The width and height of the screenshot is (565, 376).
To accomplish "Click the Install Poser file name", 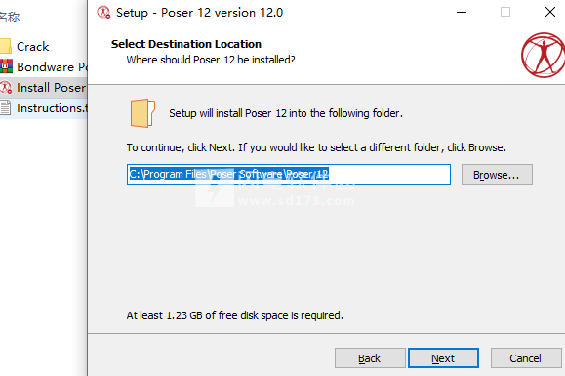I will [52, 88].
